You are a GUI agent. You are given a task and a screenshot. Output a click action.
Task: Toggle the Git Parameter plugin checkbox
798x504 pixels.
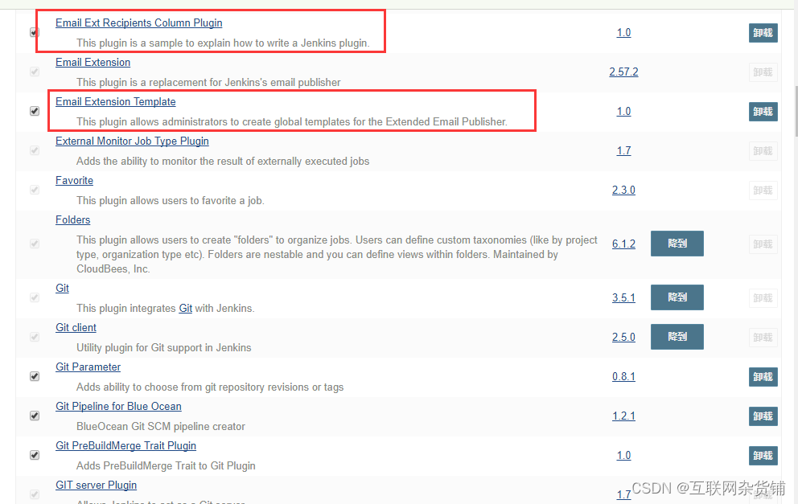(35, 376)
